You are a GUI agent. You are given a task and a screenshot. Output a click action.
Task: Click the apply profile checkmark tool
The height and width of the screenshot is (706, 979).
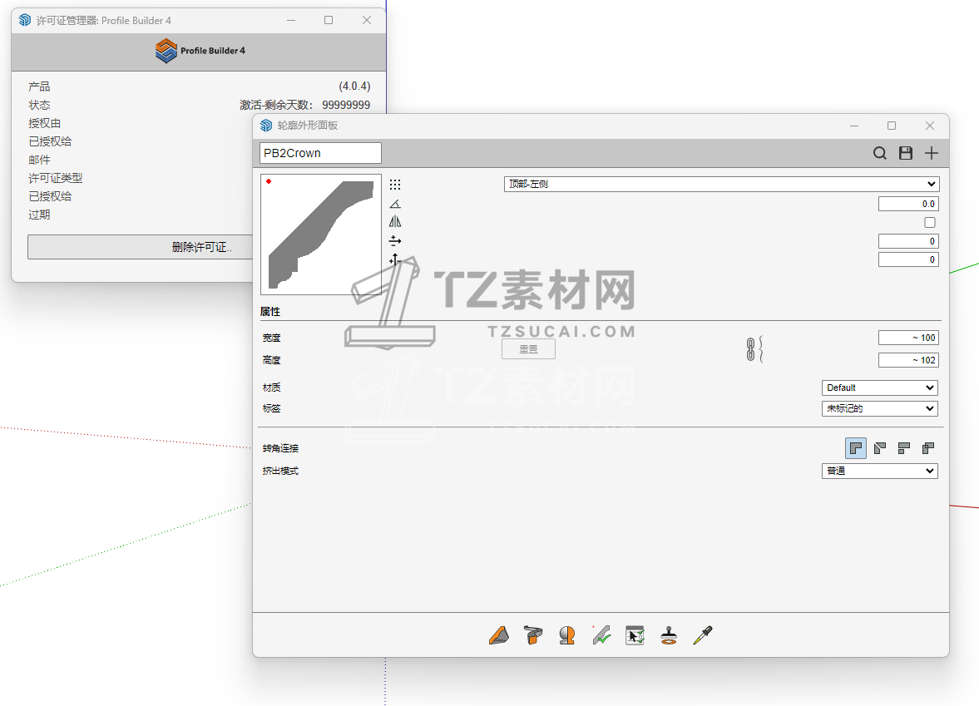601,635
